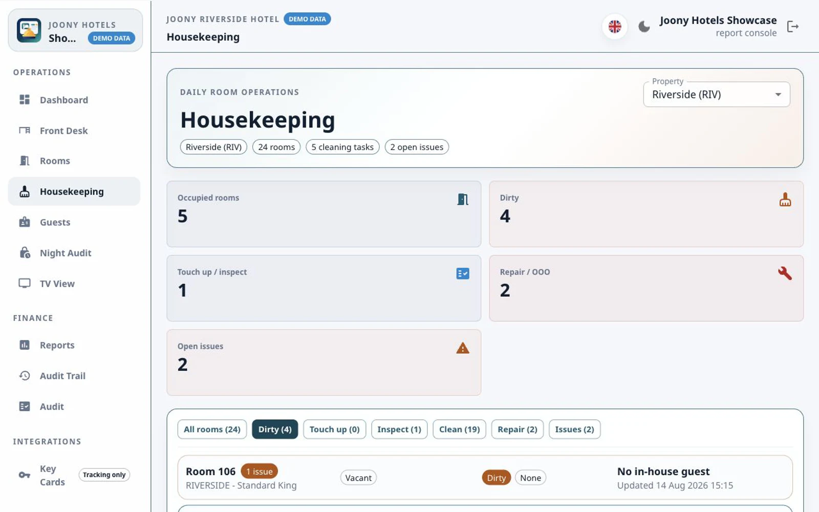Click the Dirty status badge on Room 106
The width and height of the screenshot is (819, 512).
point(496,478)
